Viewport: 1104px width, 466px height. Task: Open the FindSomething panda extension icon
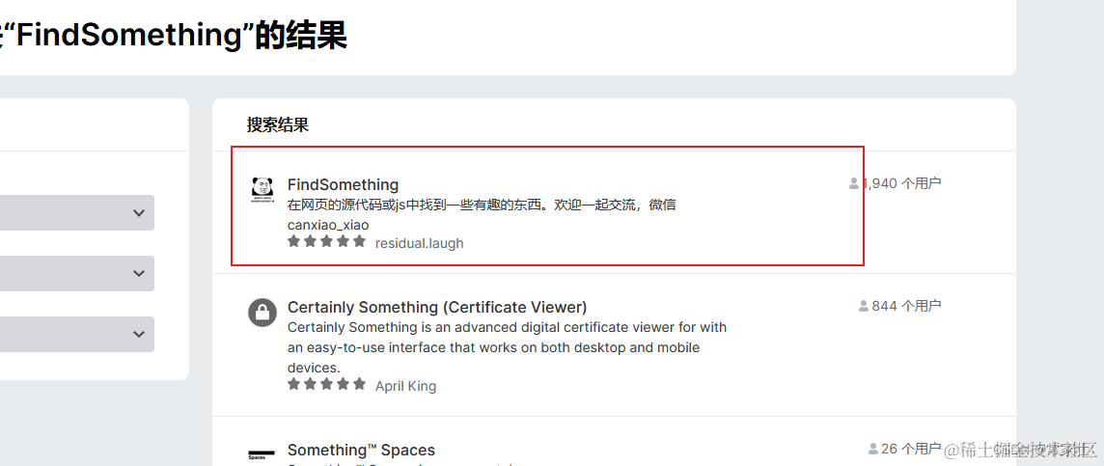[x=262, y=190]
